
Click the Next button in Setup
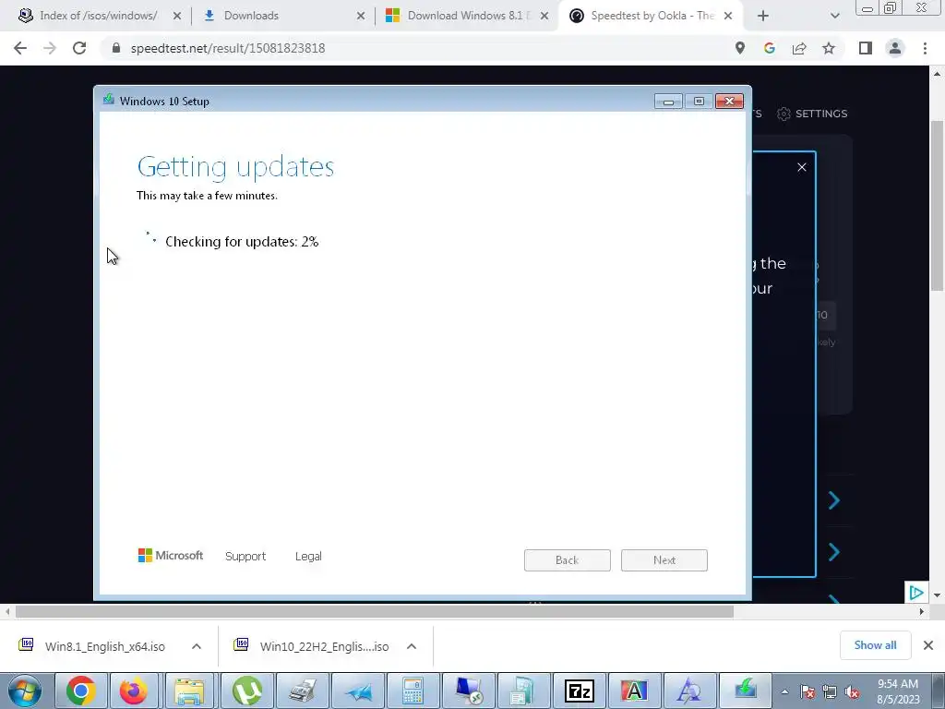(664, 560)
